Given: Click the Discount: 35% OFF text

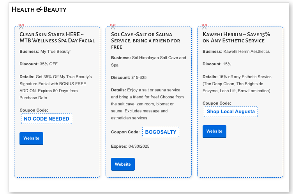Looking at the screenshot, I should point(39,64).
